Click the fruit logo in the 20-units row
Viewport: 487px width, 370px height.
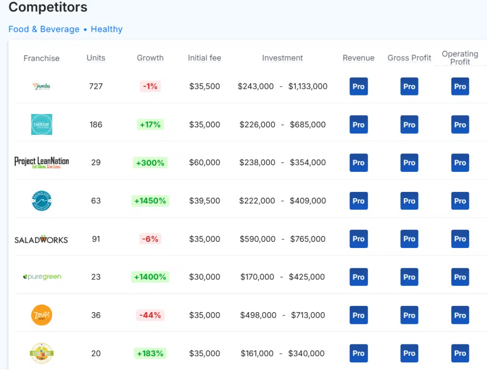coord(42,353)
